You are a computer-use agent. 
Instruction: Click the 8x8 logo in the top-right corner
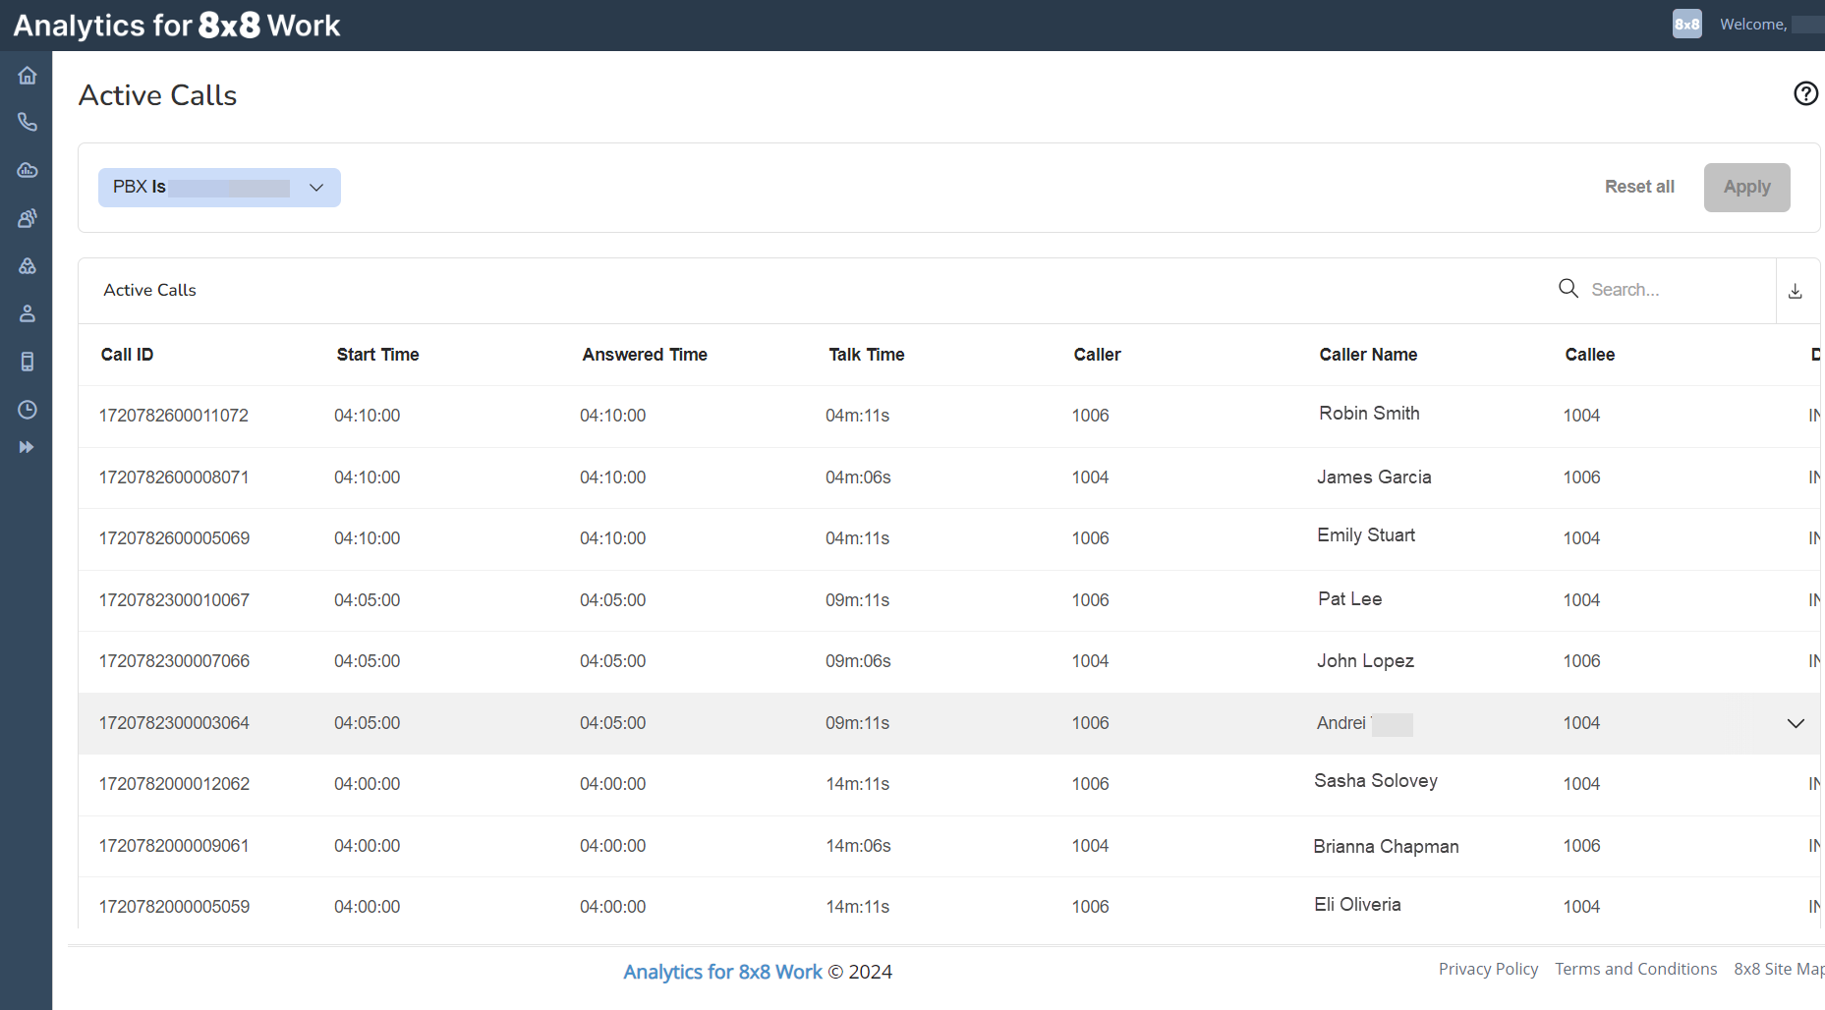click(x=1686, y=24)
